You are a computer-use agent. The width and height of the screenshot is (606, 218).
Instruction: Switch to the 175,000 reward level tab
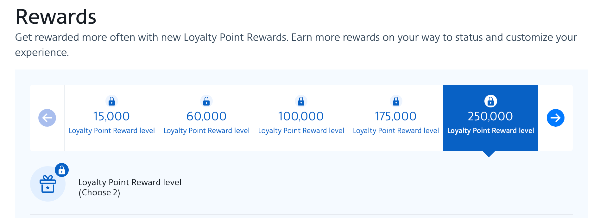point(395,118)
